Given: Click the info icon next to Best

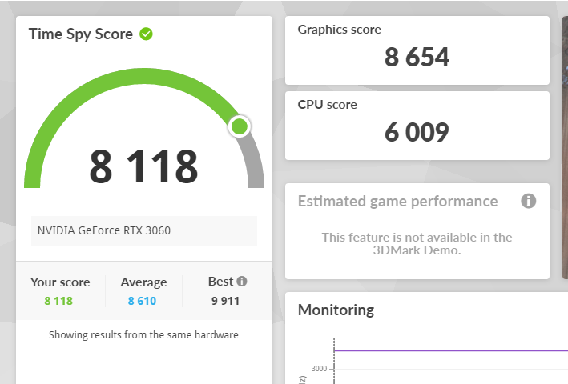Looking at the screenshot, I should click(x=242, y=281).
